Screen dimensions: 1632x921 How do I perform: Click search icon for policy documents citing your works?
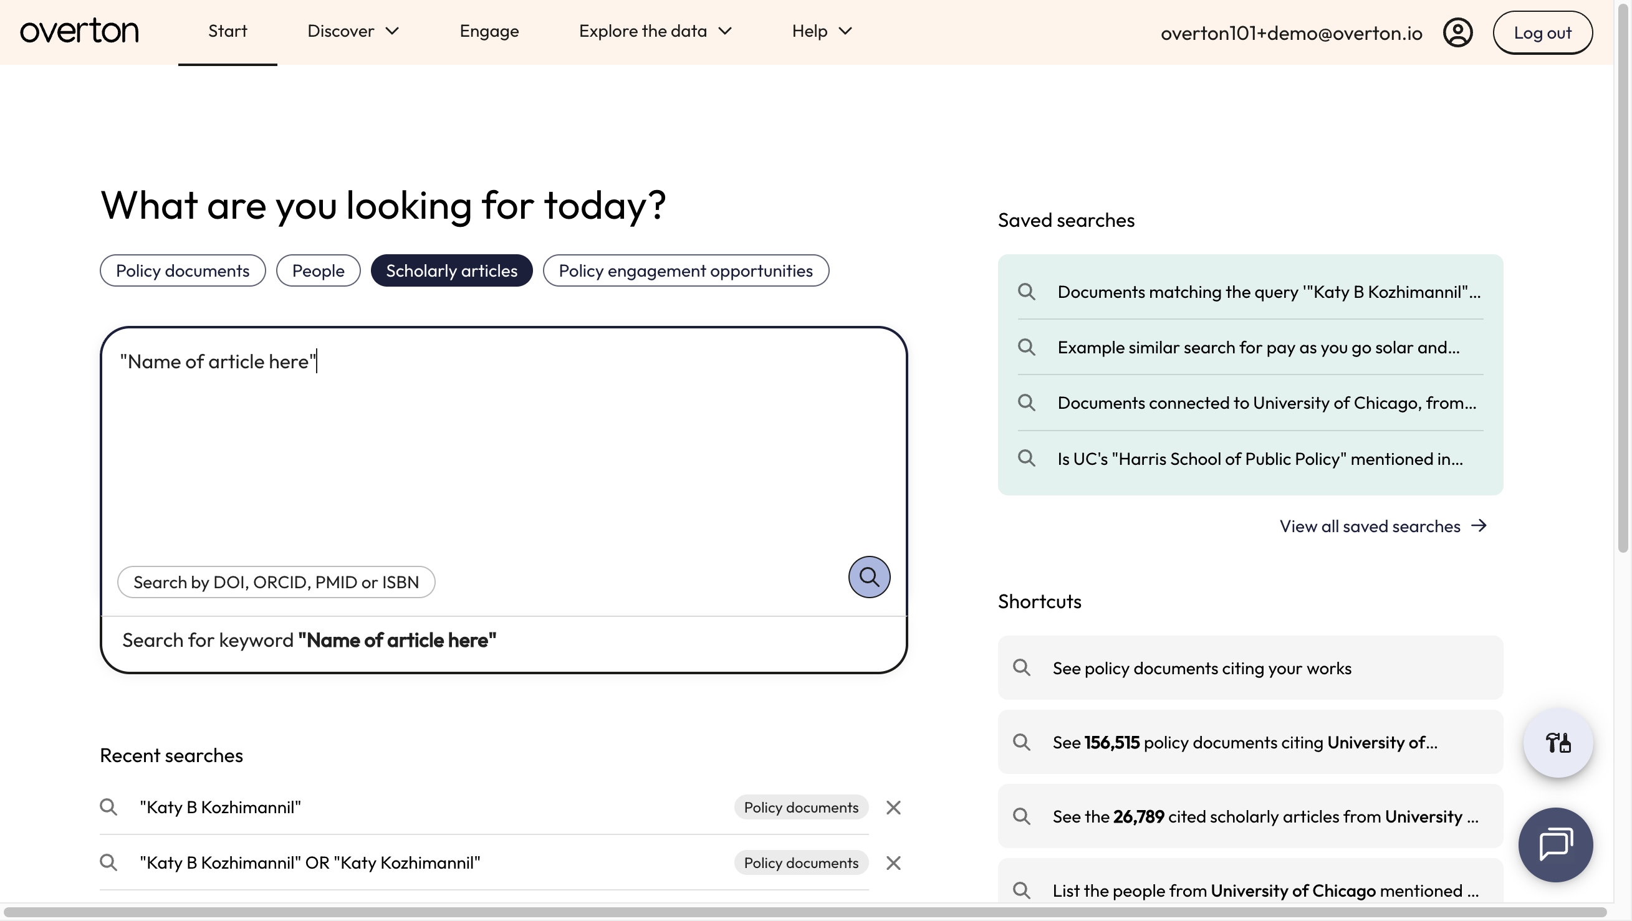(1021, 667)
